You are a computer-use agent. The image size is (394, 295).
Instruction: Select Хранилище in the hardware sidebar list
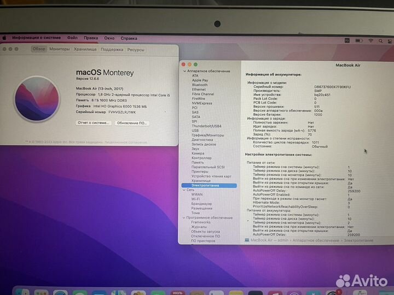(x=201, y=181)
